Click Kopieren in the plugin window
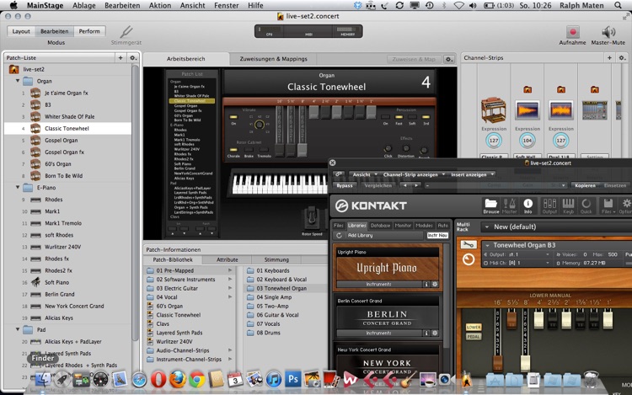 pyautogui.click(x=586, y=185)
